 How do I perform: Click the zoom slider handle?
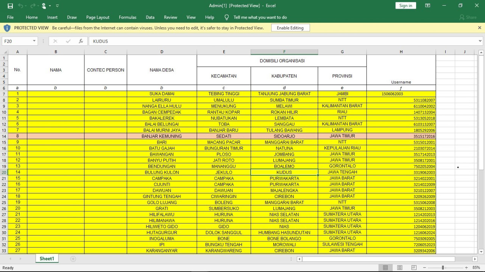(443, 267)
